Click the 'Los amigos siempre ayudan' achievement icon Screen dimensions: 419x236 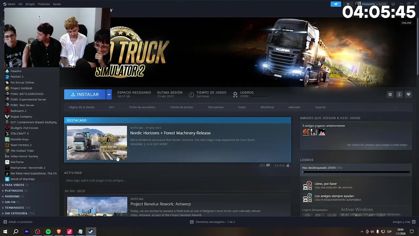coord(307,198)
